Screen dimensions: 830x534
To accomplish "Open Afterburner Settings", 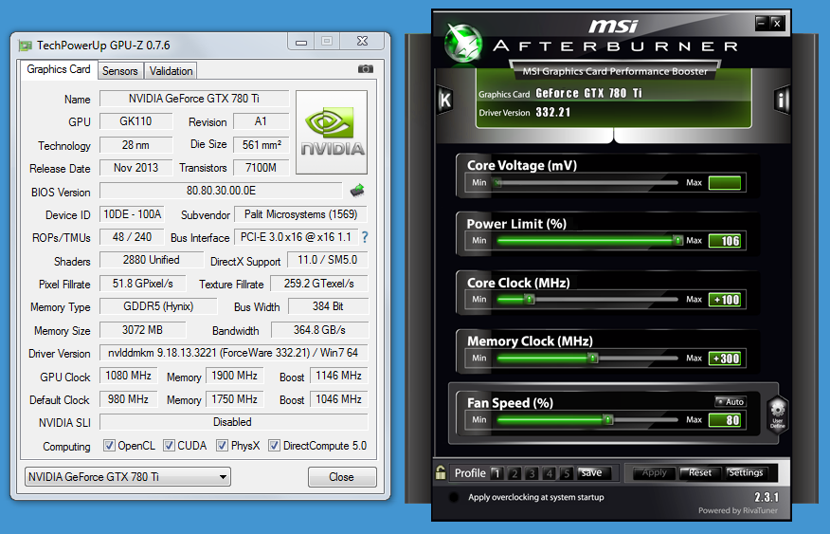I will tap(746, 472).
